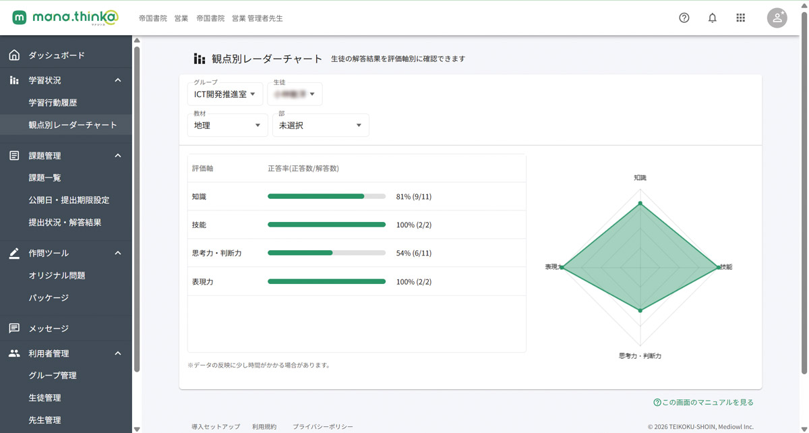Click the 技能 vertex on radar chart
Viewport: 809px width, 433px height.
click(x=718, y=268)
